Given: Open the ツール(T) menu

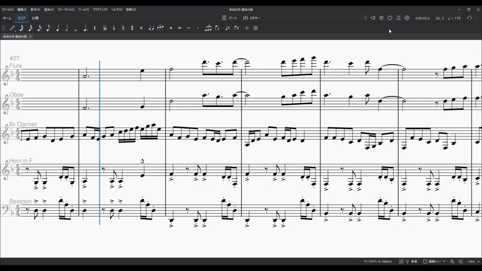Looking at the screenshot, I should click(84, 10).
